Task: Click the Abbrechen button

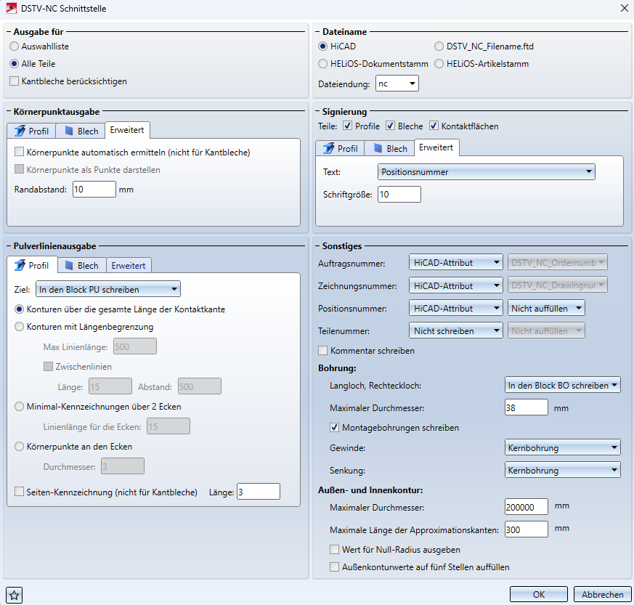Action: [603, 595]
